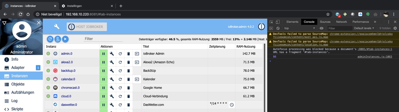
Task: Click the admin.0 instance name
Action: point(67,54)
